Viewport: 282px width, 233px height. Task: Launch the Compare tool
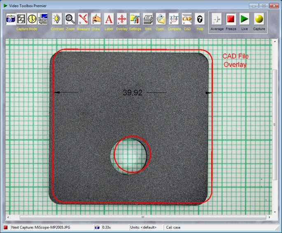(x=174, y=19)
